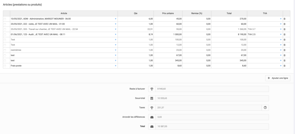Delete the Audit 01/06/2021 article row

[x=284, y=35]
